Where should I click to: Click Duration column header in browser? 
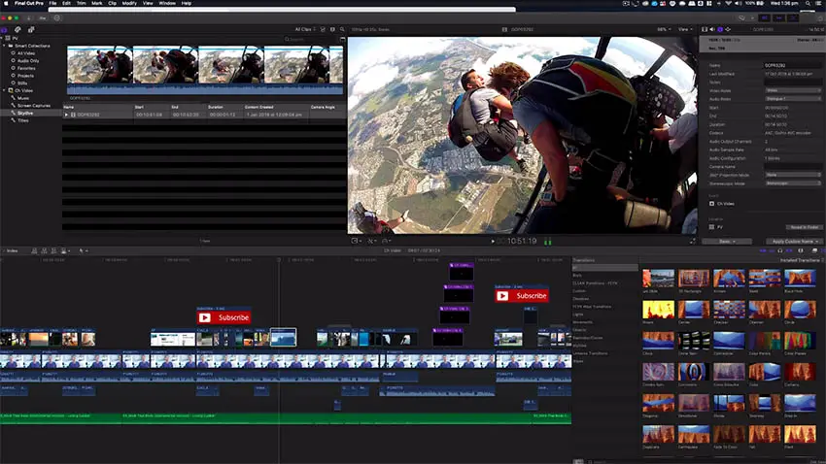pyautogui.click(x=216, y=107)
